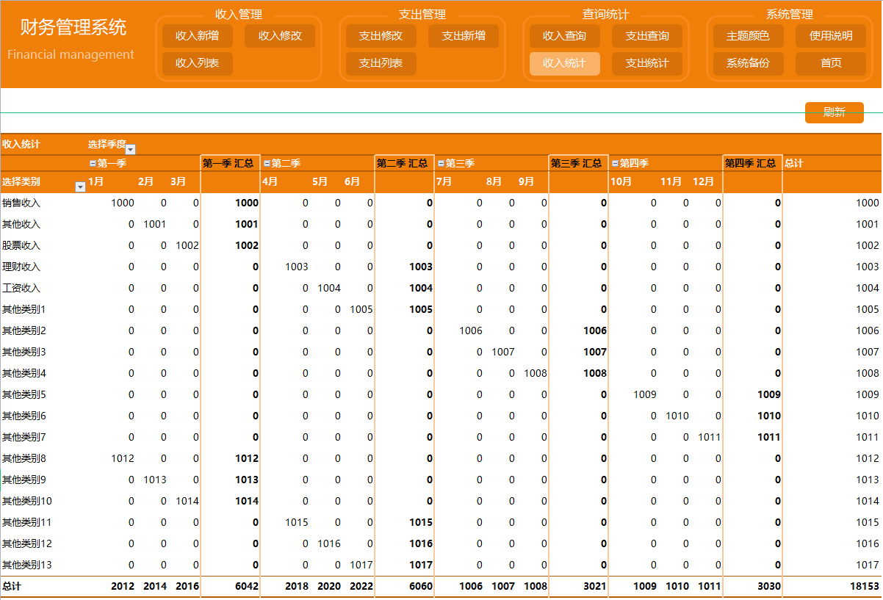The image size is (883, 600).
Task: Click the grand total cell 18153
Action: pyautogui.click(x=864, y=586)
